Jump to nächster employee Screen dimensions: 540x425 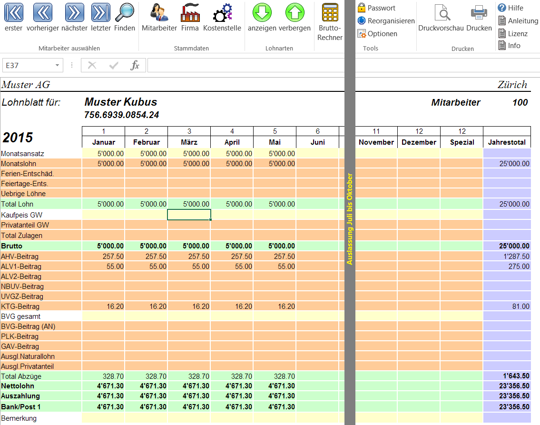tap(74, 13)
